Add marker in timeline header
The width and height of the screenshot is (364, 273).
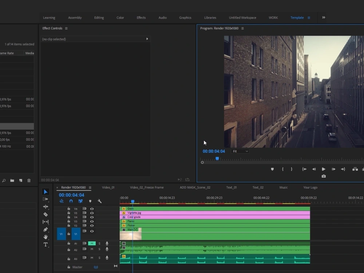[90, 201]
